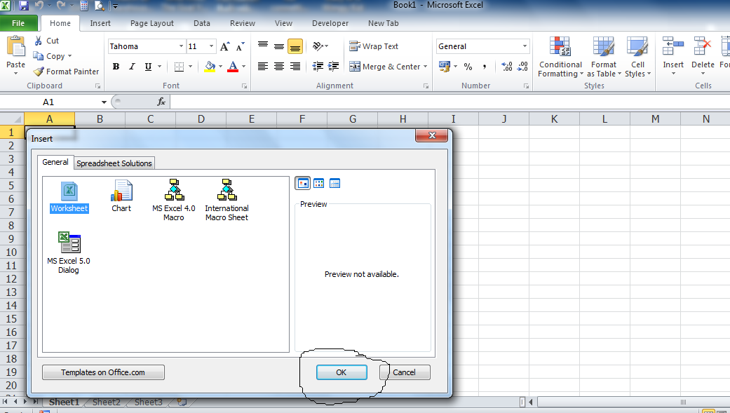Increase font size with Grow Font
The width and height of the screenshot is (730, 413).
pyautogui.click(x=225, y=46)
